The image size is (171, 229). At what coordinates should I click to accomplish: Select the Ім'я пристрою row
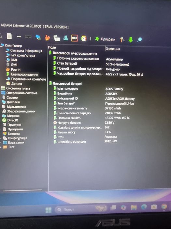click(88, 89)
